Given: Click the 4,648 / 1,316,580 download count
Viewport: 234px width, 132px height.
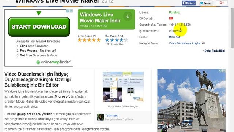Looking at the screenshot, I should [x=180, y=25].
